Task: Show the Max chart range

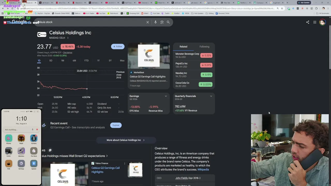Action: coord(122,60)
